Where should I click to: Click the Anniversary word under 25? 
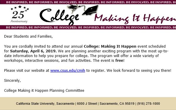pyautogui.click(x=19, y=21)
